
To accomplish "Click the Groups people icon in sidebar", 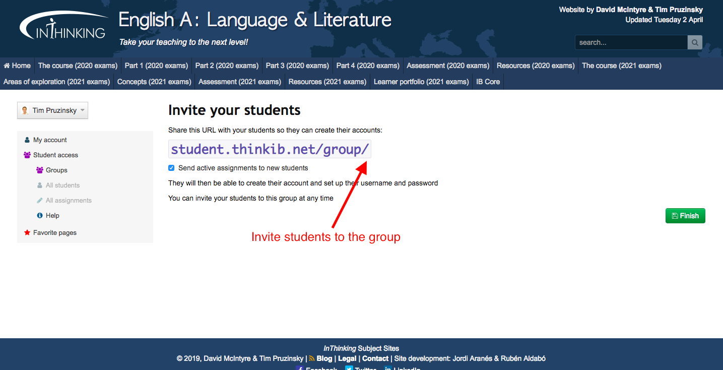I will click(40, 170).
